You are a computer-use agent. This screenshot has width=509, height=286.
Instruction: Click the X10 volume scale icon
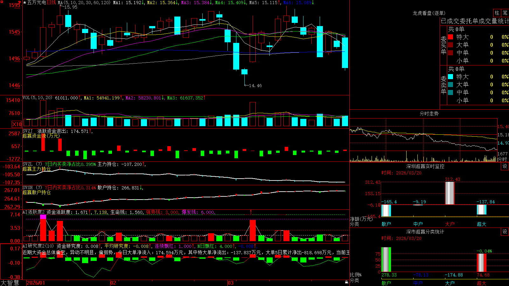[x=17, y=124]
